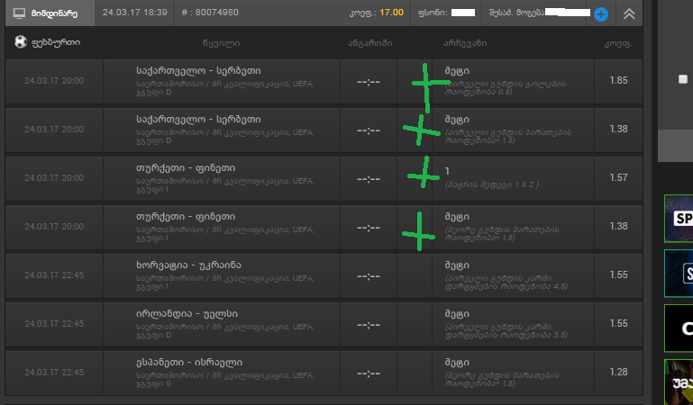Screen dimensions: 693x405
Task: Click odds value 1.85
Action: [x=618, y=80]
